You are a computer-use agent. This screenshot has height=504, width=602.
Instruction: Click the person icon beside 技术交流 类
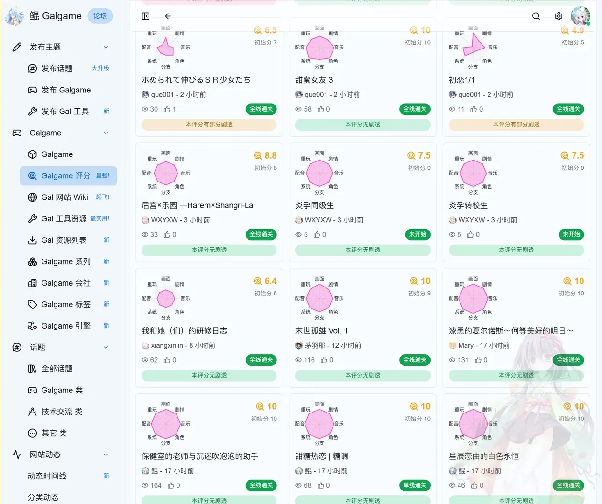(33, 412)
